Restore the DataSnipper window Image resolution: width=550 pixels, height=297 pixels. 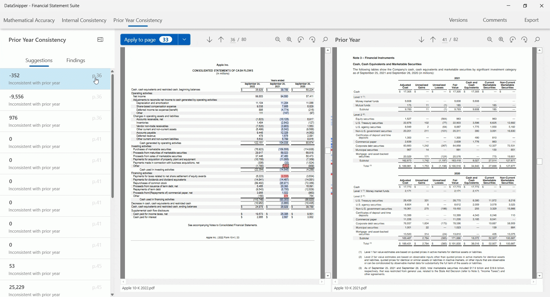tap(525, 6)
